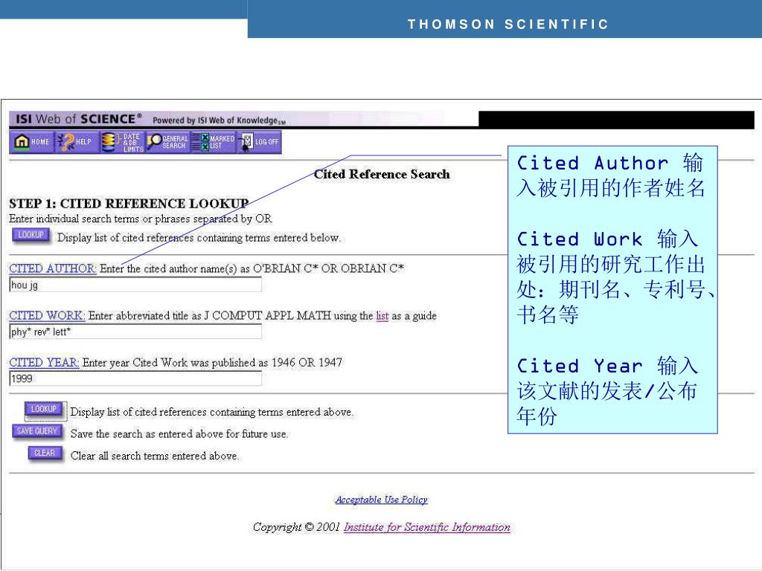Image resolution: width=762 pixels, height=571 pixels.
Task: Focus the Cited Author field containing 'hou jg'
Action: [135, 285]
